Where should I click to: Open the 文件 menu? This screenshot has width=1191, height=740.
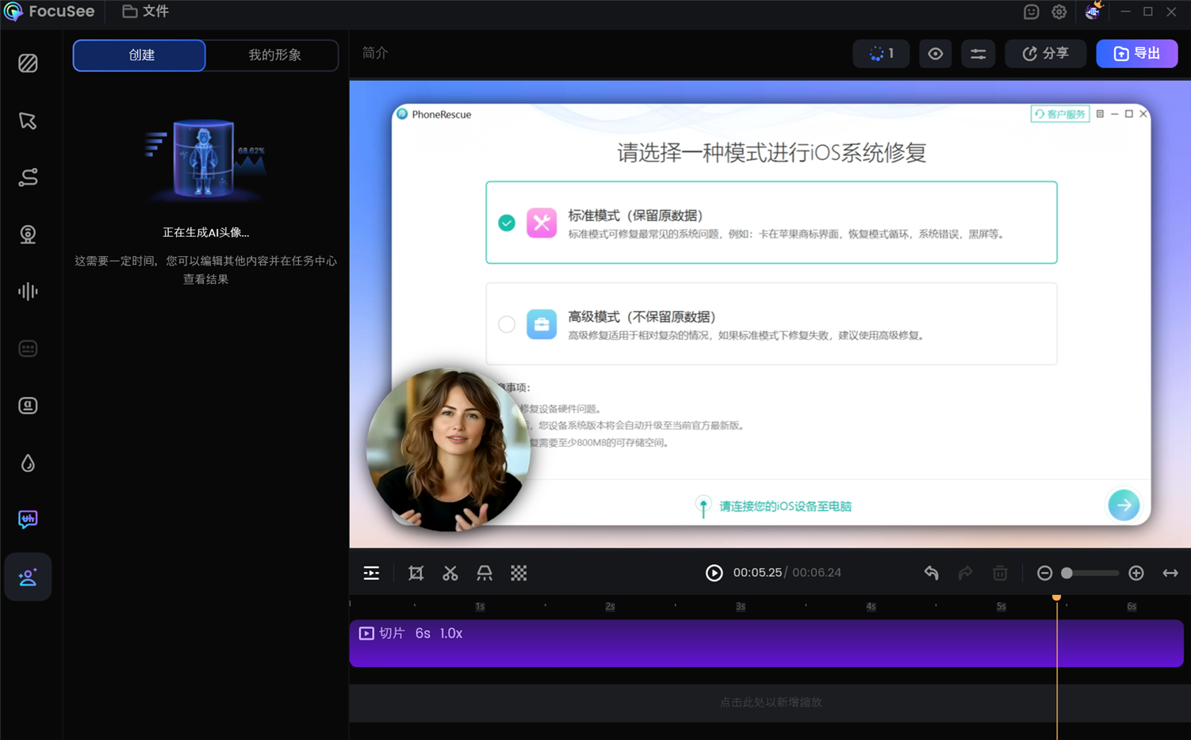coord(144,12)
